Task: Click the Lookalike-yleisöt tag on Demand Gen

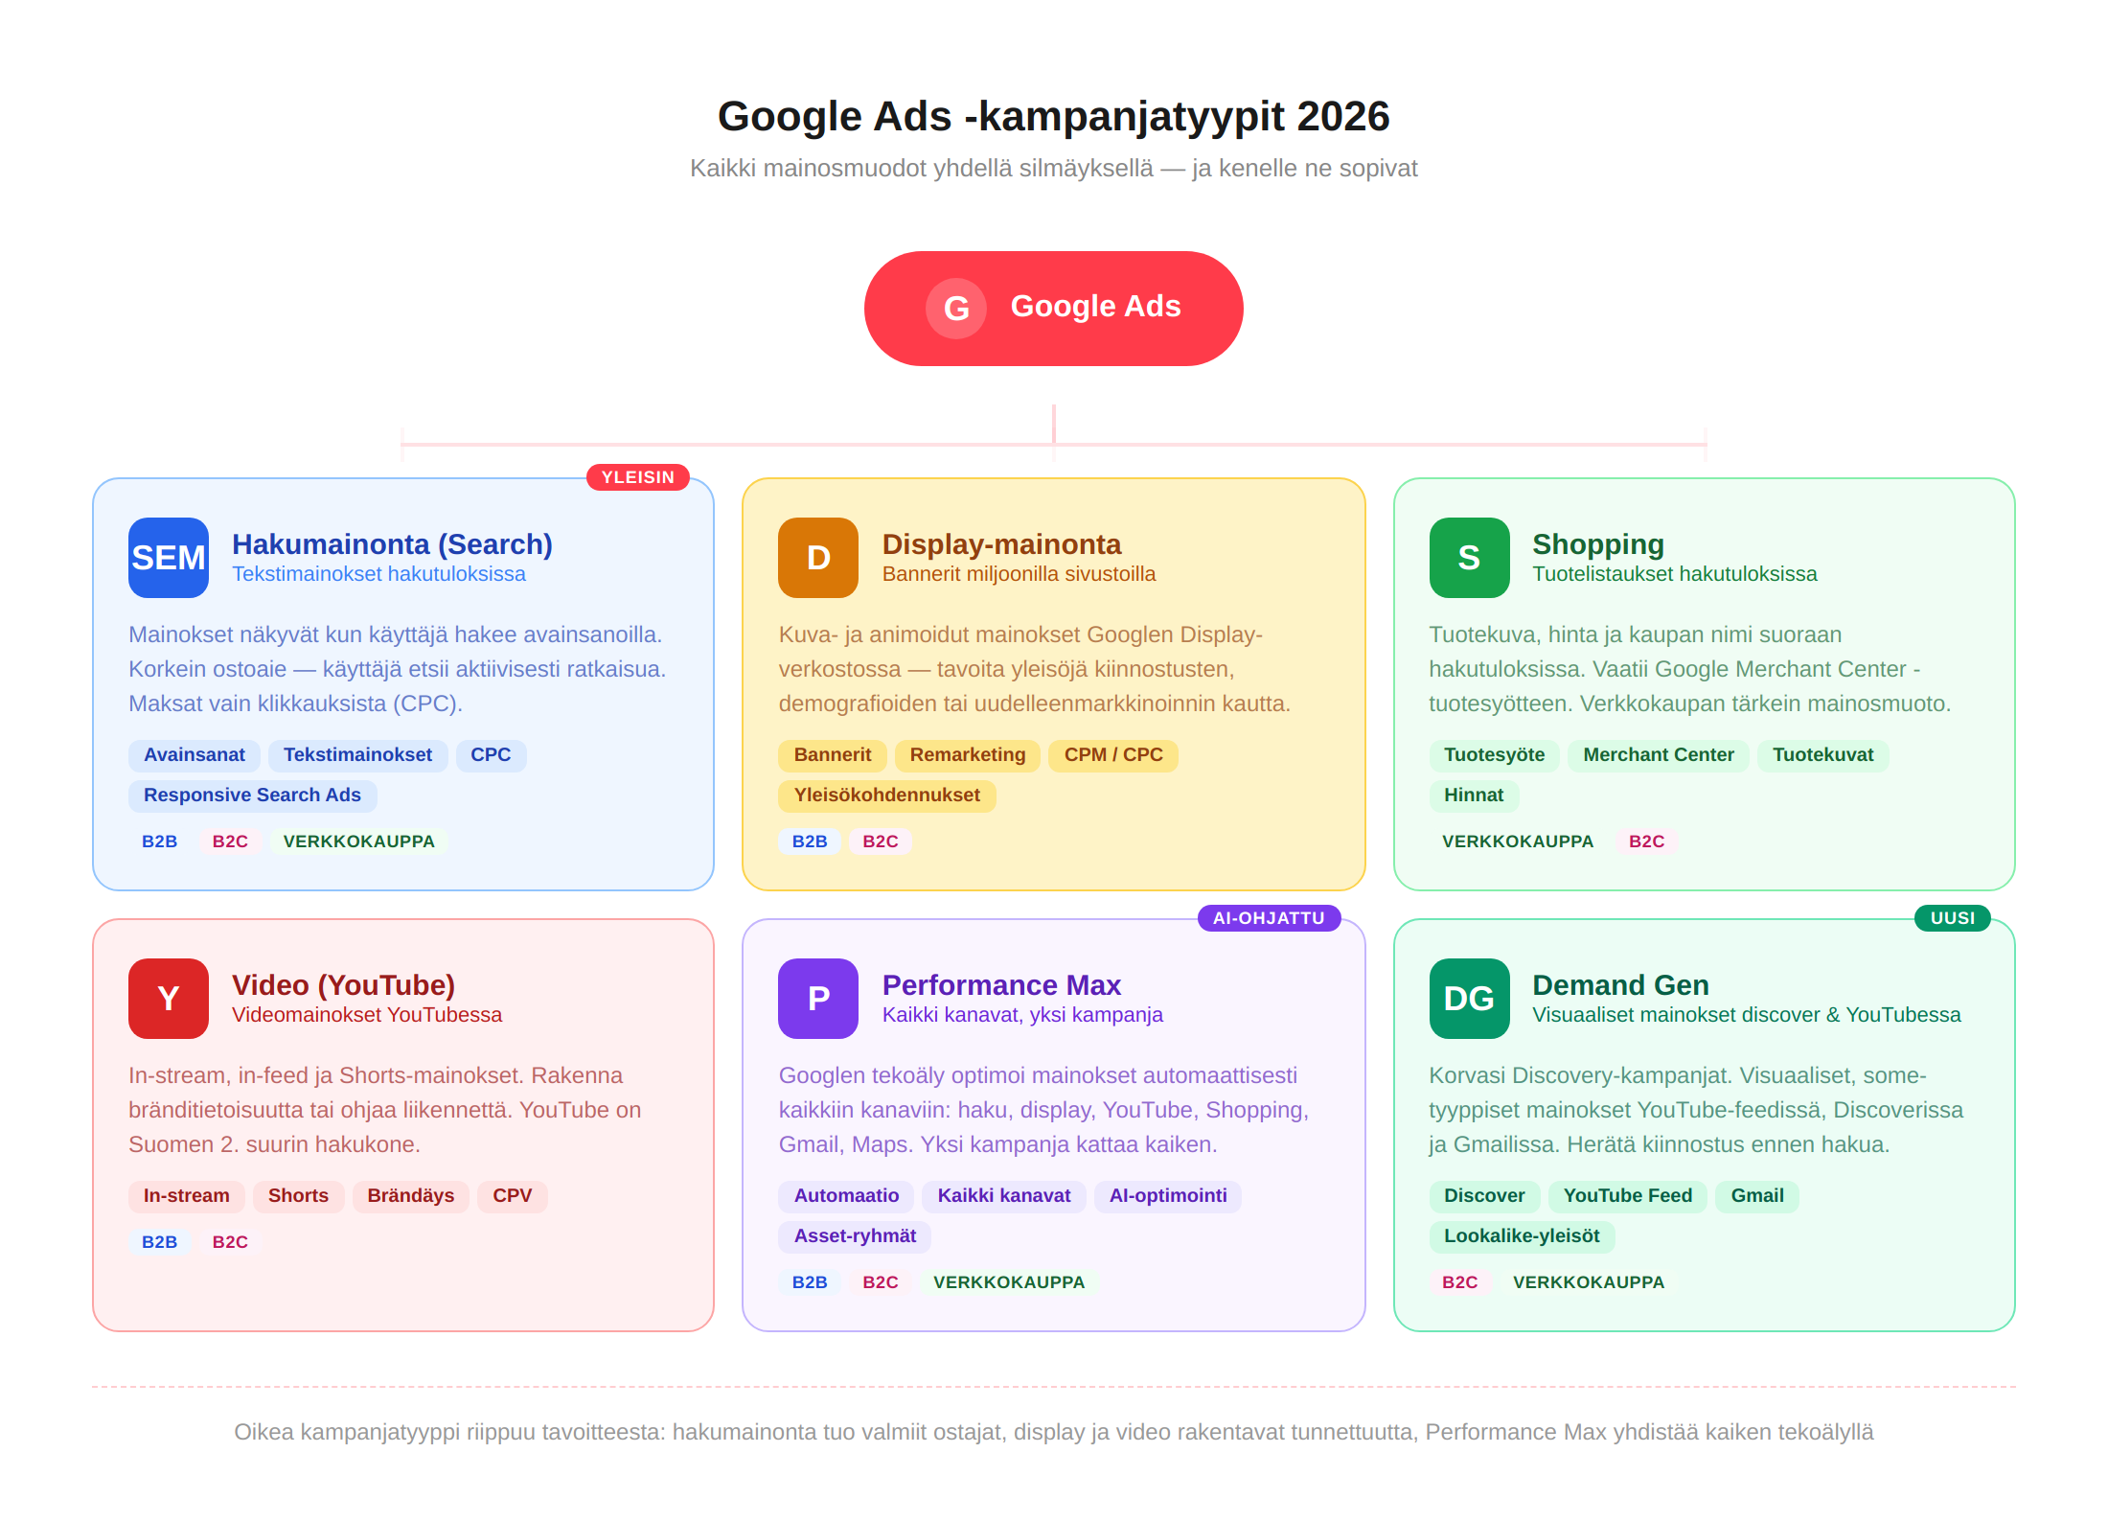Action: coord(1523,1236)
